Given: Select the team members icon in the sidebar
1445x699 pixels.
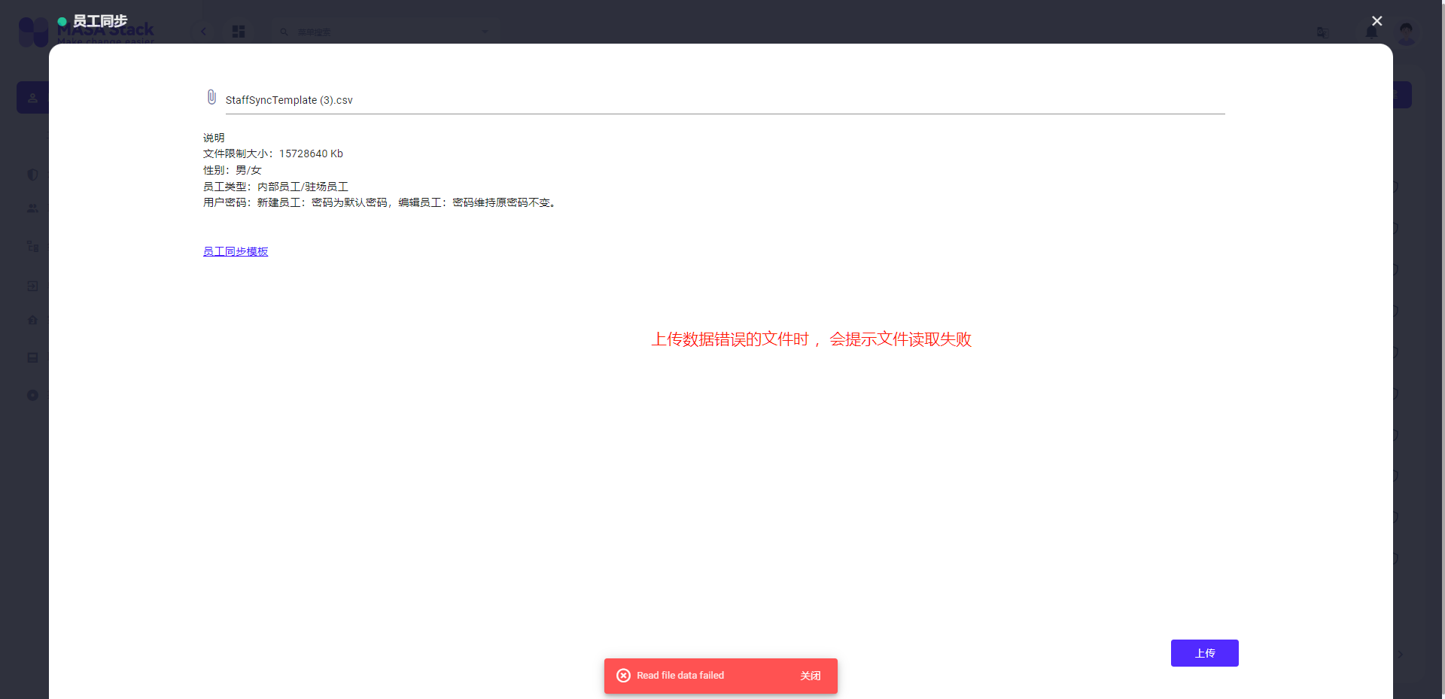Looking at the screenshot, I should point(32,208).
